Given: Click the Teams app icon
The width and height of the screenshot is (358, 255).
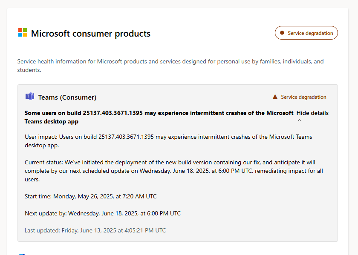Looking at the screenshot, I should (29, 97).
